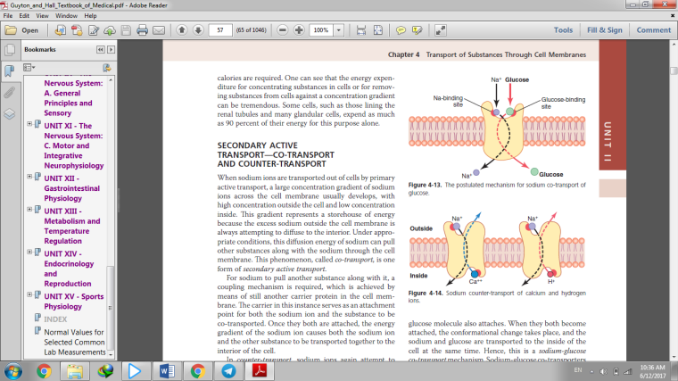Click the document vertical scrollbar thumb

click(674, 70)
